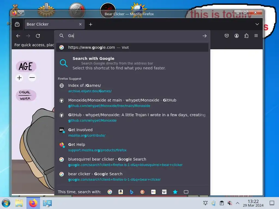Open the bear clicker - Google Search suggestion
Viewport: 279px width, 209px height.
click(x=132, y=177)
